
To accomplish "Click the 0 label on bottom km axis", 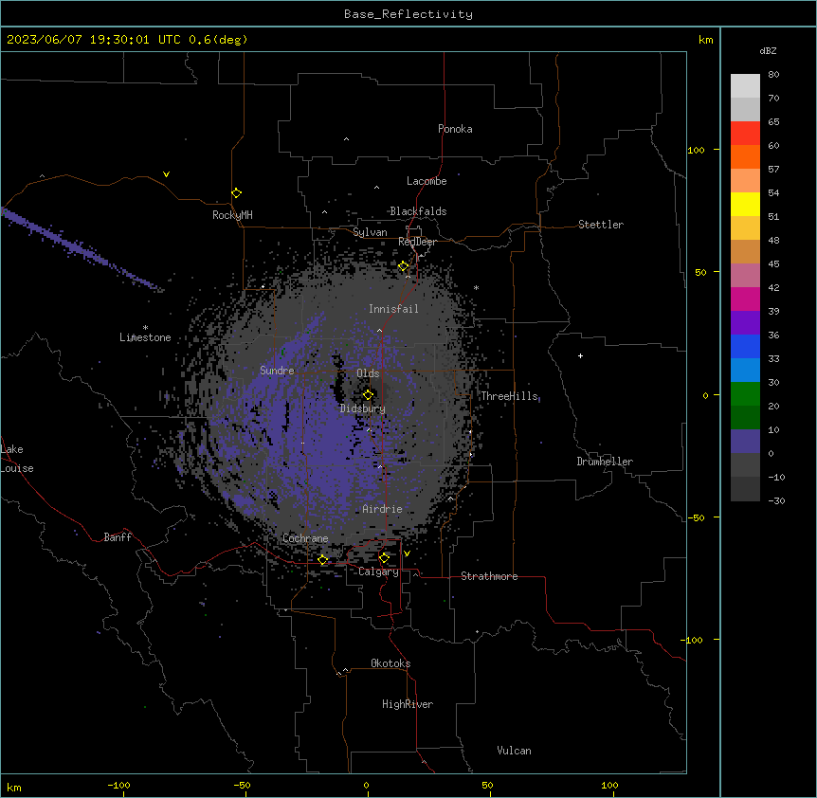I will (x=366, y=785).
